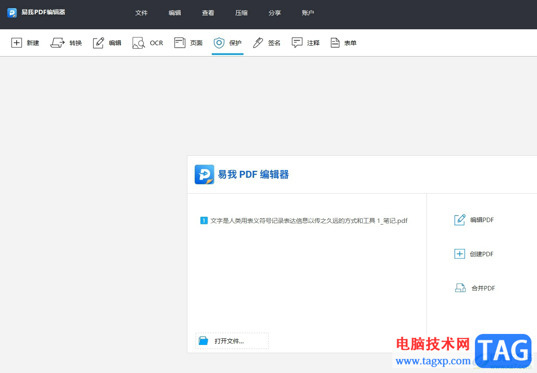
Task: Open the 账户 menu
Action: pos(308,13)
